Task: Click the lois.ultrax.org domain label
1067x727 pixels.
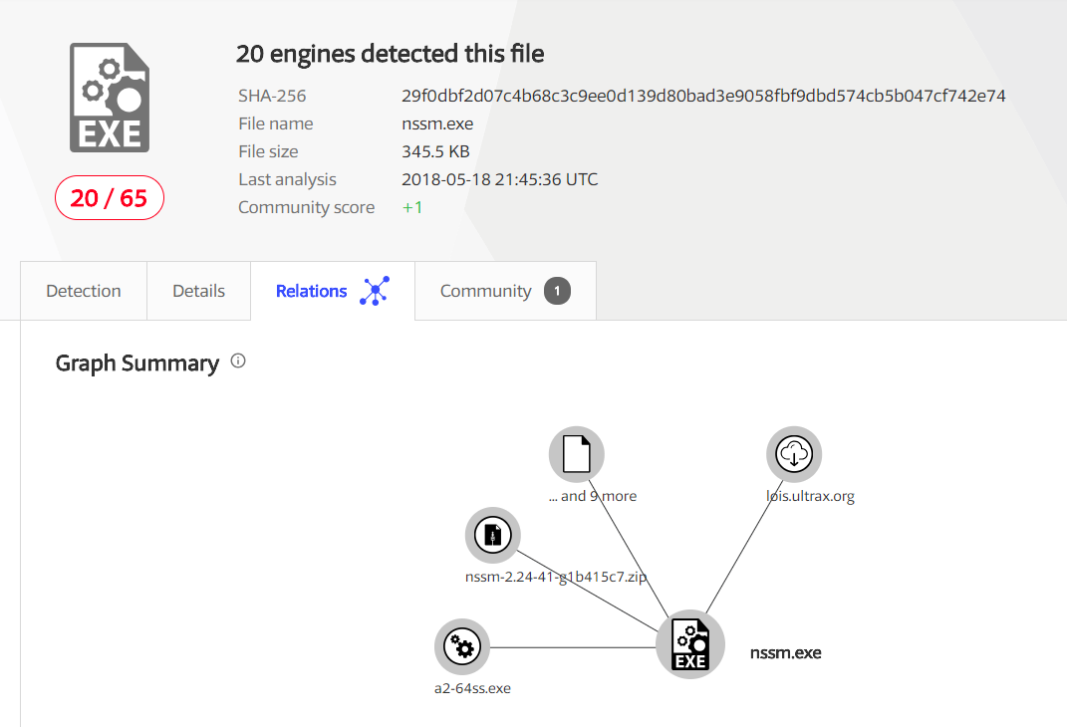Action: pos(804,496)
